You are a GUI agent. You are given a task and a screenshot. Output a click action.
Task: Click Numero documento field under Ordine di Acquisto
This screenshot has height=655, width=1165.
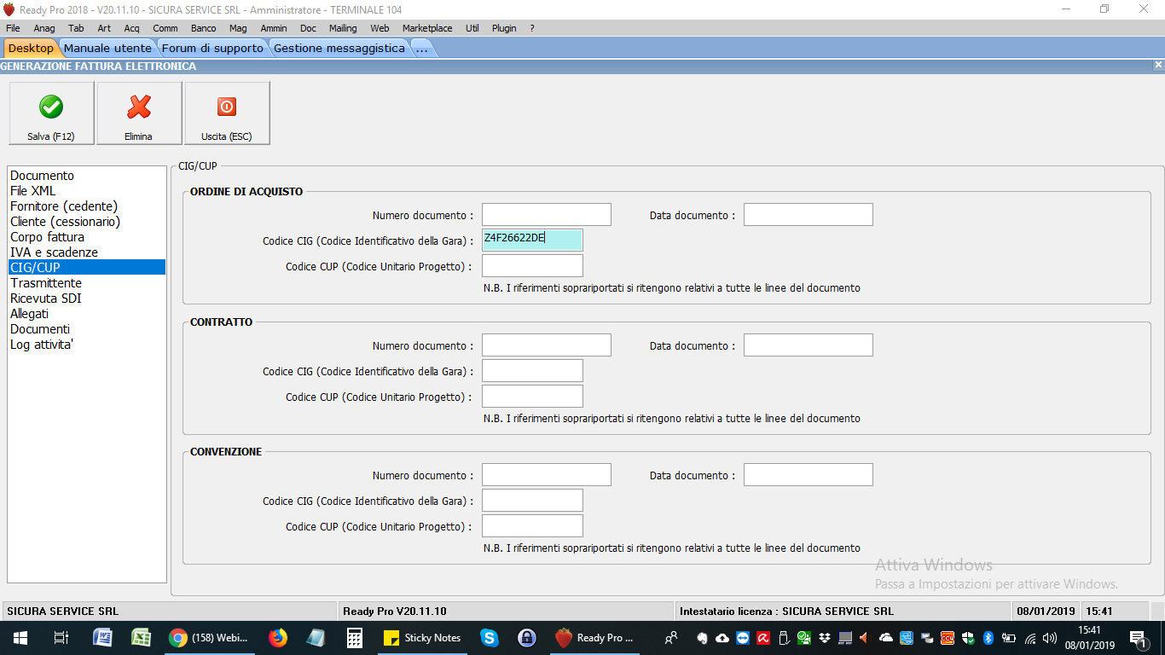click(x=547, y=215)
